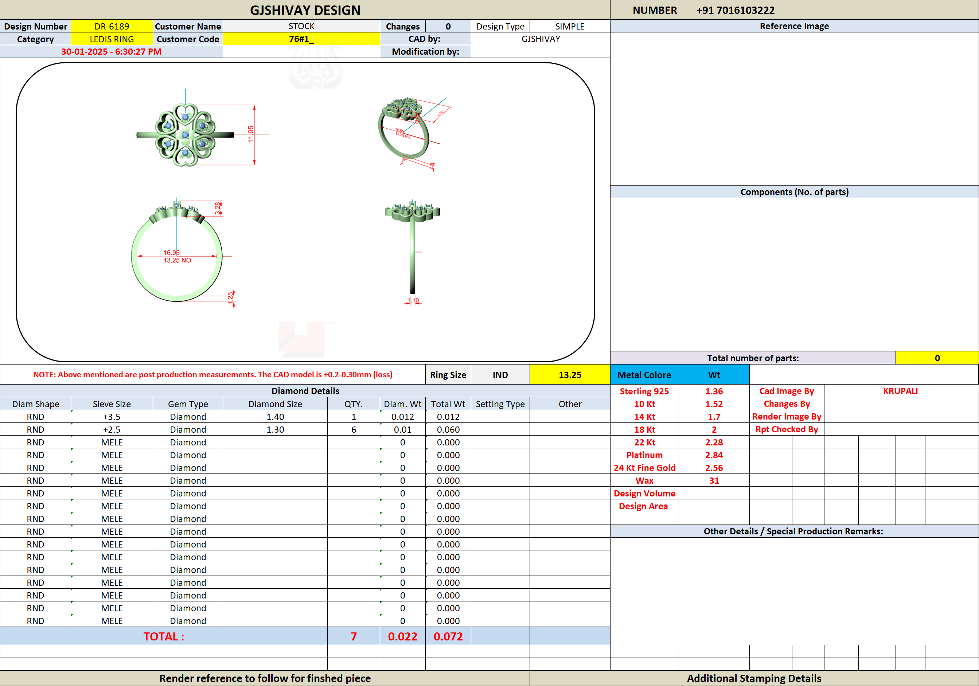Click the GJSHIVAY CAD by value

pos(541,39)
